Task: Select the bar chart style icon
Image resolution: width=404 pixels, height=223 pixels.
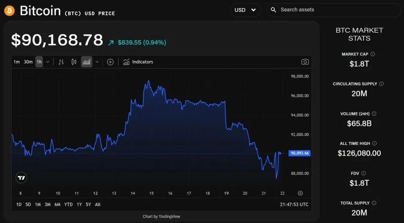Action: (61, 62)
